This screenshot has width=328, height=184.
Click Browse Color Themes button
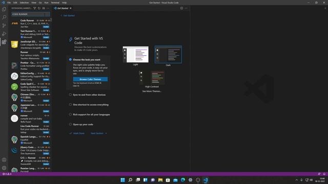click(x=90, y=79)
